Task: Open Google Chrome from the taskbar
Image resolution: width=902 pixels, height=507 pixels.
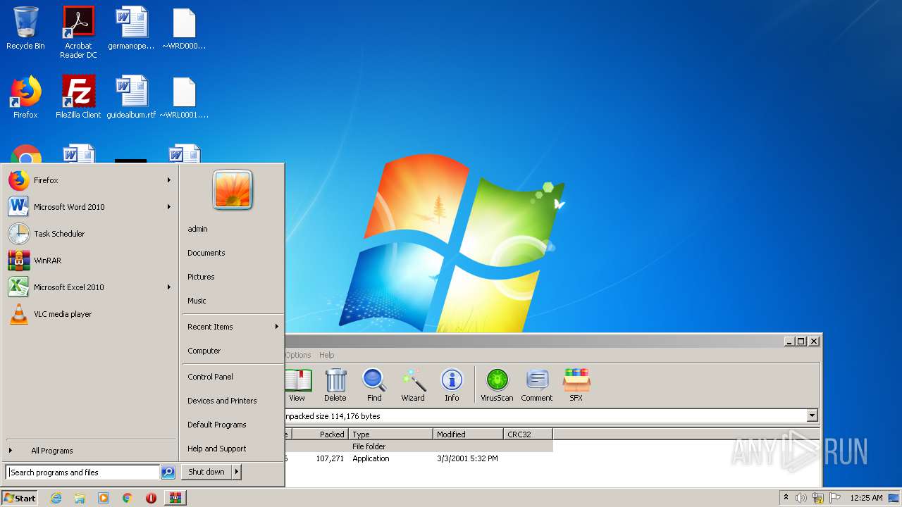Action: coord(127,498)
